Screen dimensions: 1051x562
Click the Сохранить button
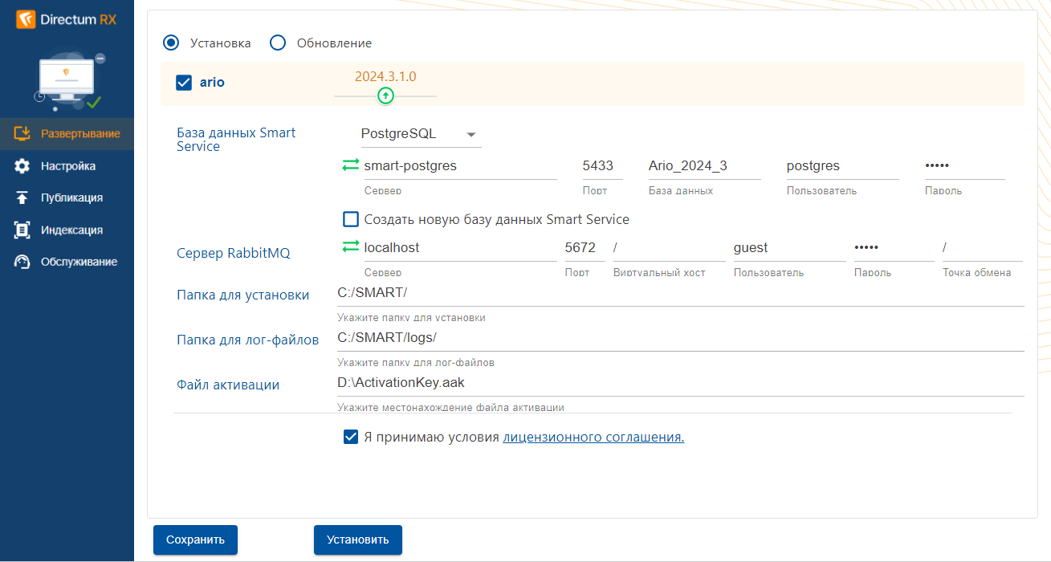coord(195,540)
